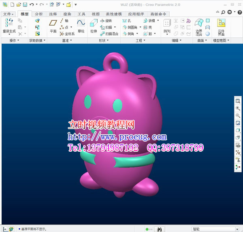The width and height of the screenshot is (243, 232).
Task: Click the Redo arrow icon
Action: click(x=42, y=4)
